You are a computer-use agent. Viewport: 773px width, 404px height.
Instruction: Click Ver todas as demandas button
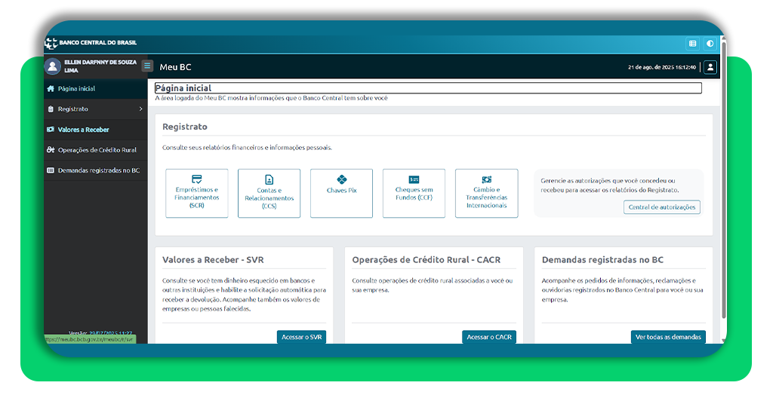tap(668, 337)
